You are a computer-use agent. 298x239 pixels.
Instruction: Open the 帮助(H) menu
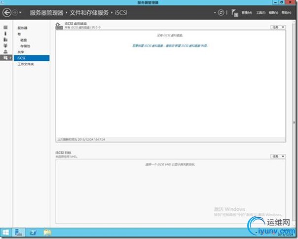[x=286, y=12]
